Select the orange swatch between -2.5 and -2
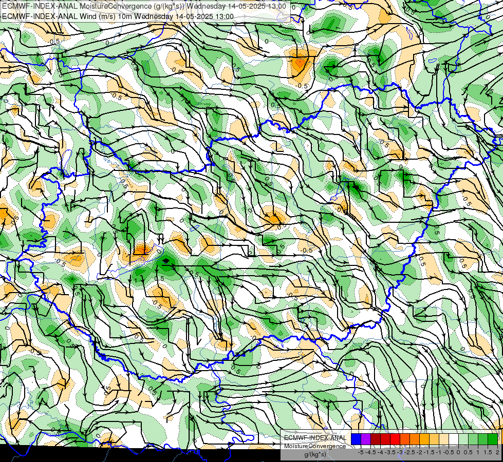Screen dimensions: 503x462 415,439
